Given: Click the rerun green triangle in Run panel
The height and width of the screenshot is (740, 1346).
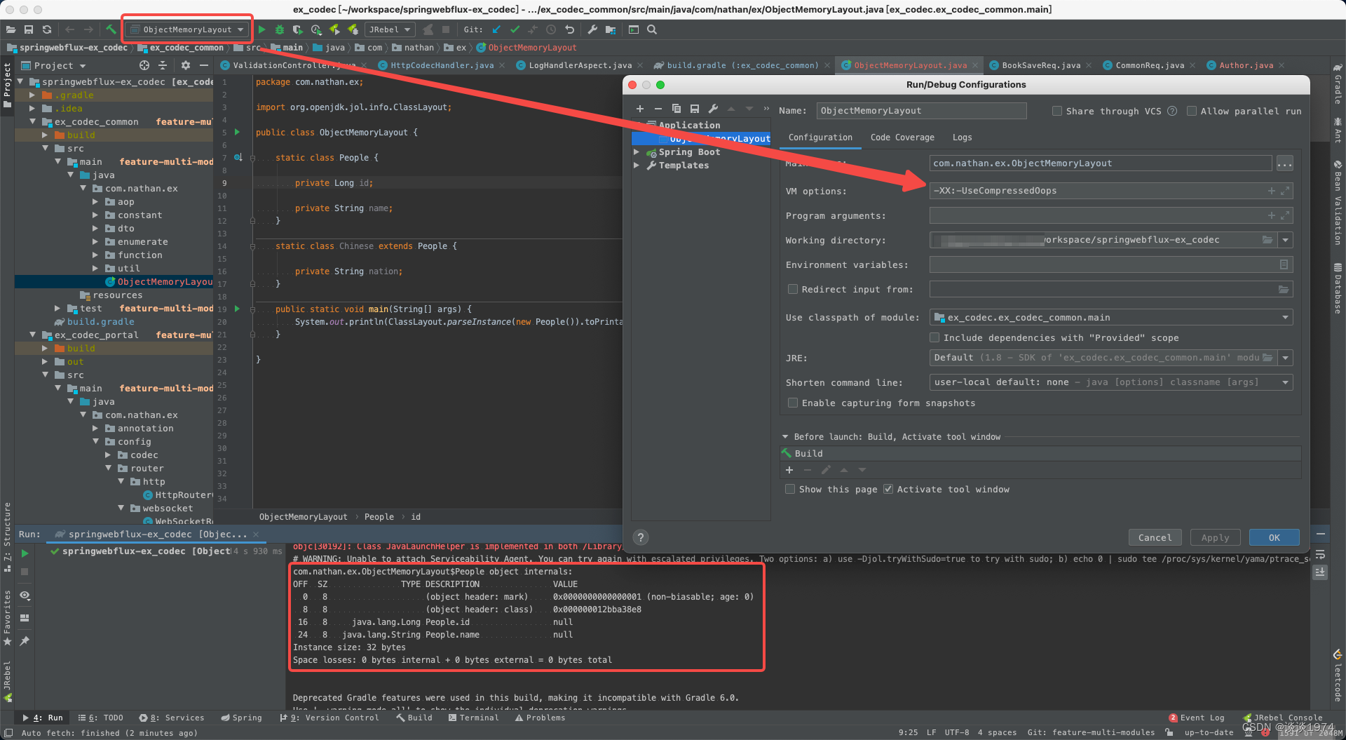Looking at the screenshot, I should pyautogui.click(x=25, y=553).
